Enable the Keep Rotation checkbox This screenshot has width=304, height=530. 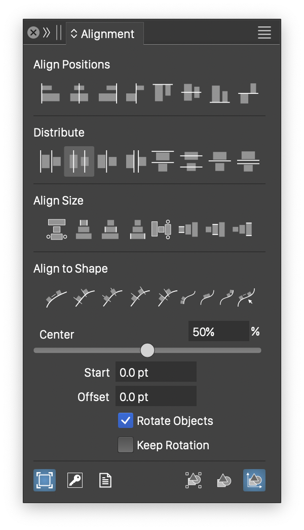[x=126, y=445]
